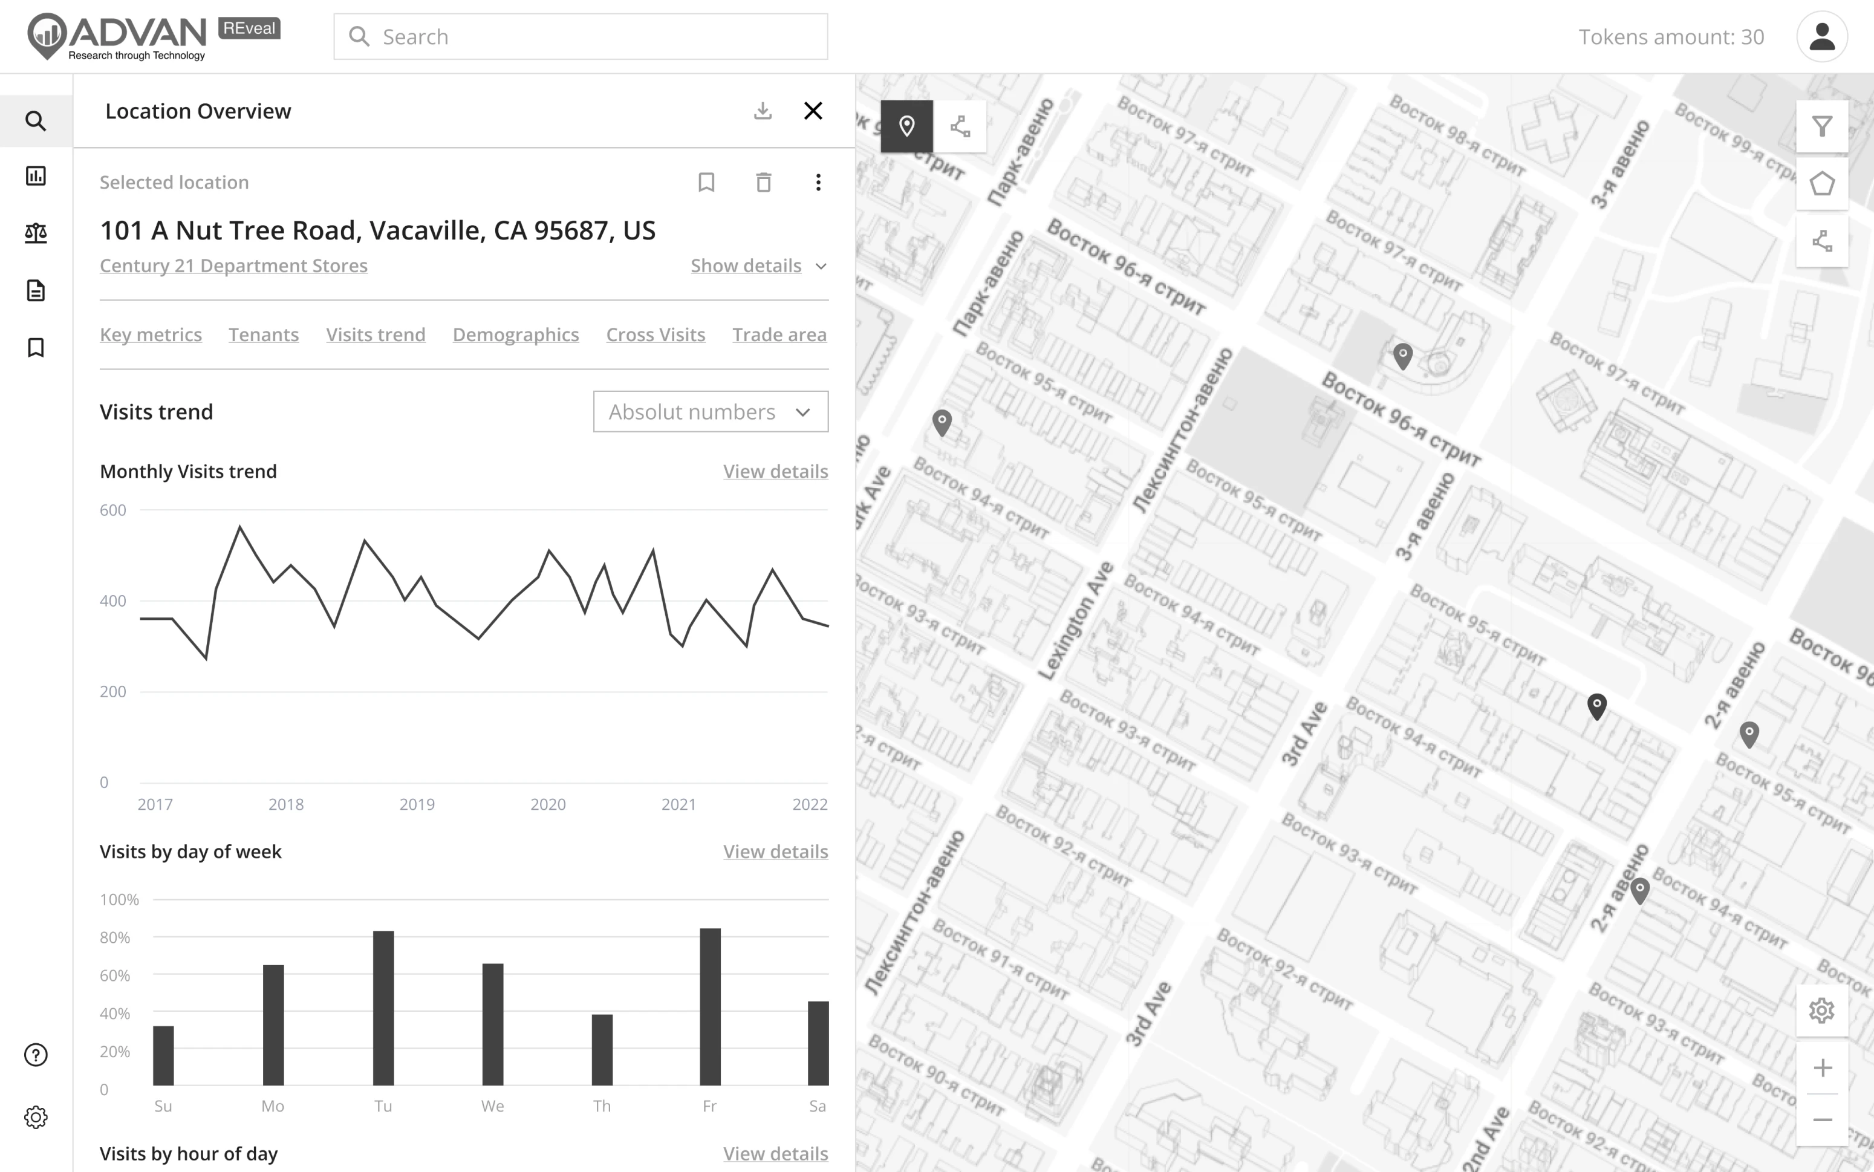Open the Absolut numbers dropdown
The width and height of the screenshot is (1874, 1172).
710,412
